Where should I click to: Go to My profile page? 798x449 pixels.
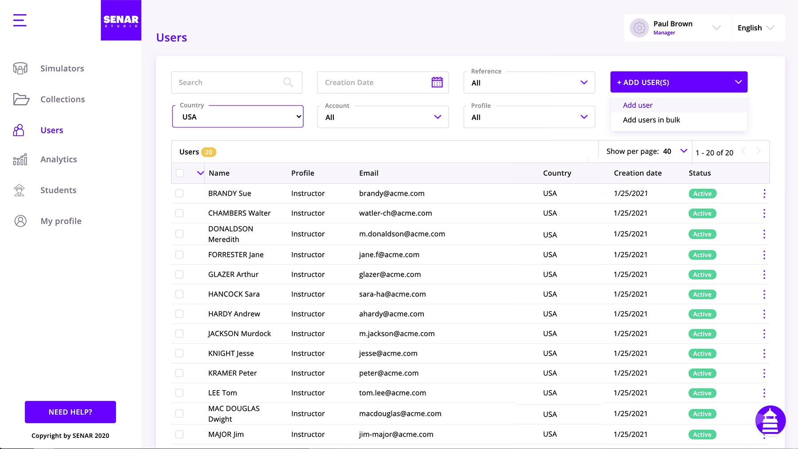pyautogui.click(x=61, y=221)
